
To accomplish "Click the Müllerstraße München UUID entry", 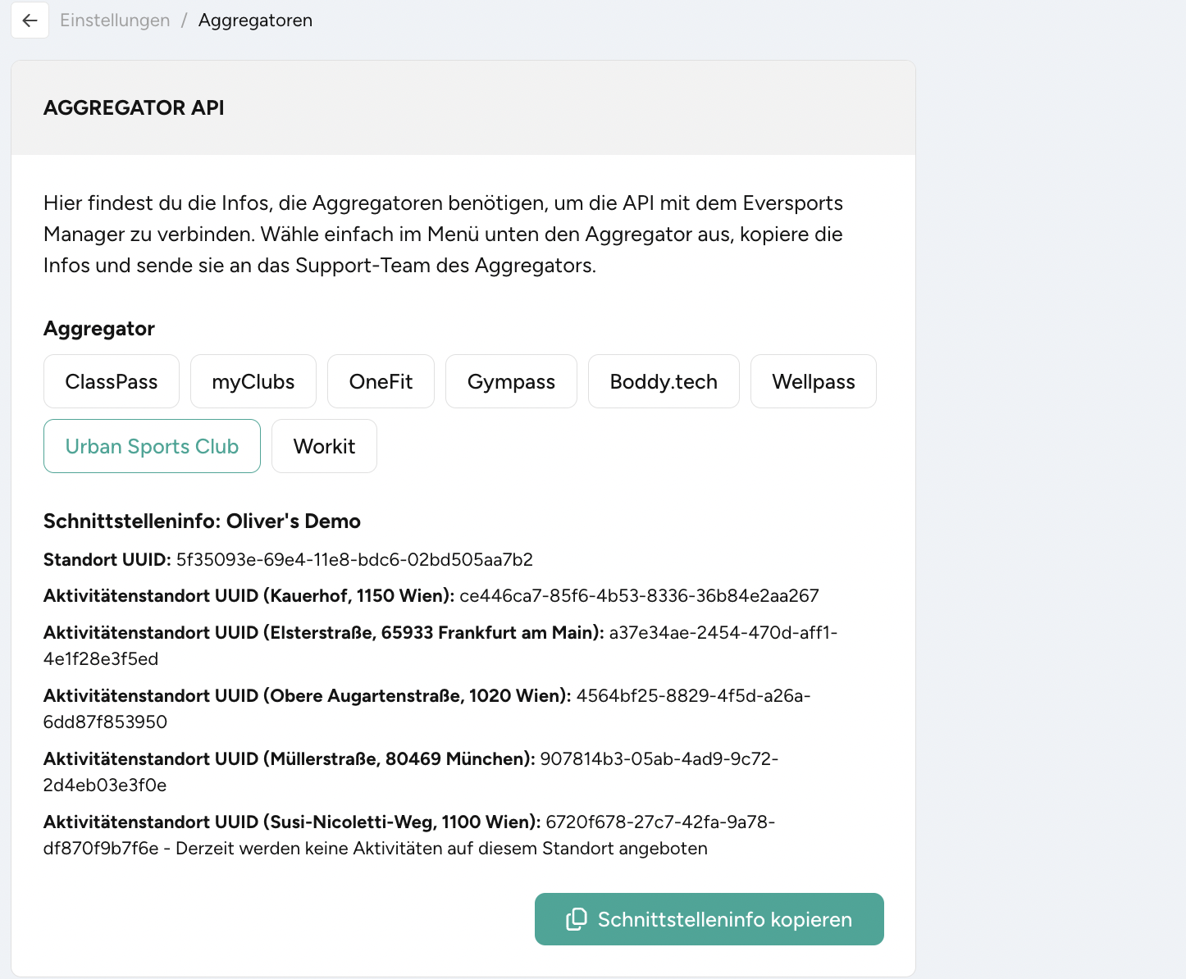I will (411, 772).
